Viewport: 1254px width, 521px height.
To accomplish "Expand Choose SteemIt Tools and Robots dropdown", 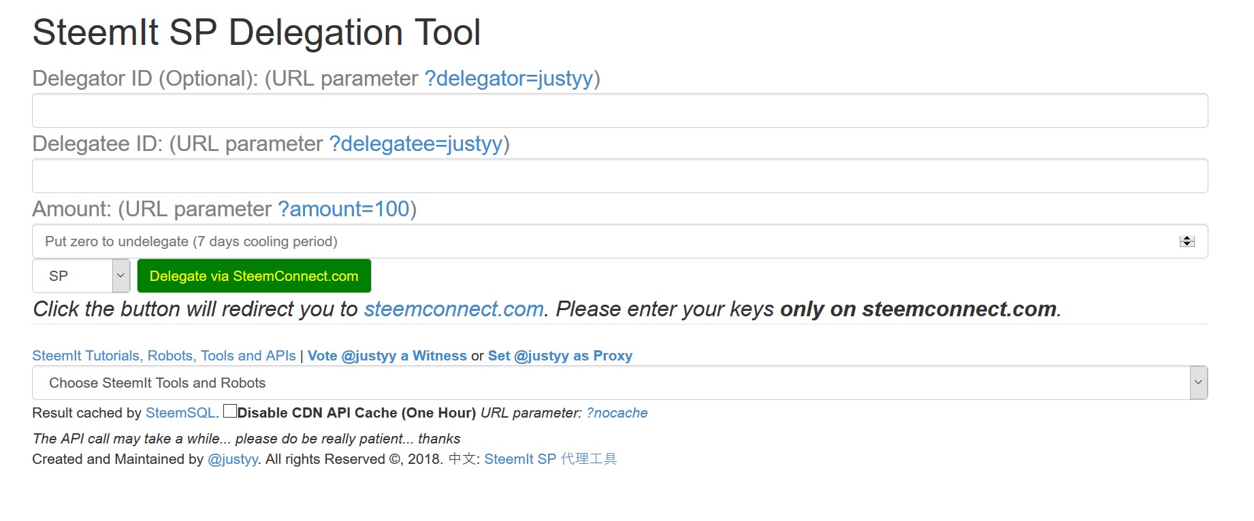I will (x=620, y=383).
